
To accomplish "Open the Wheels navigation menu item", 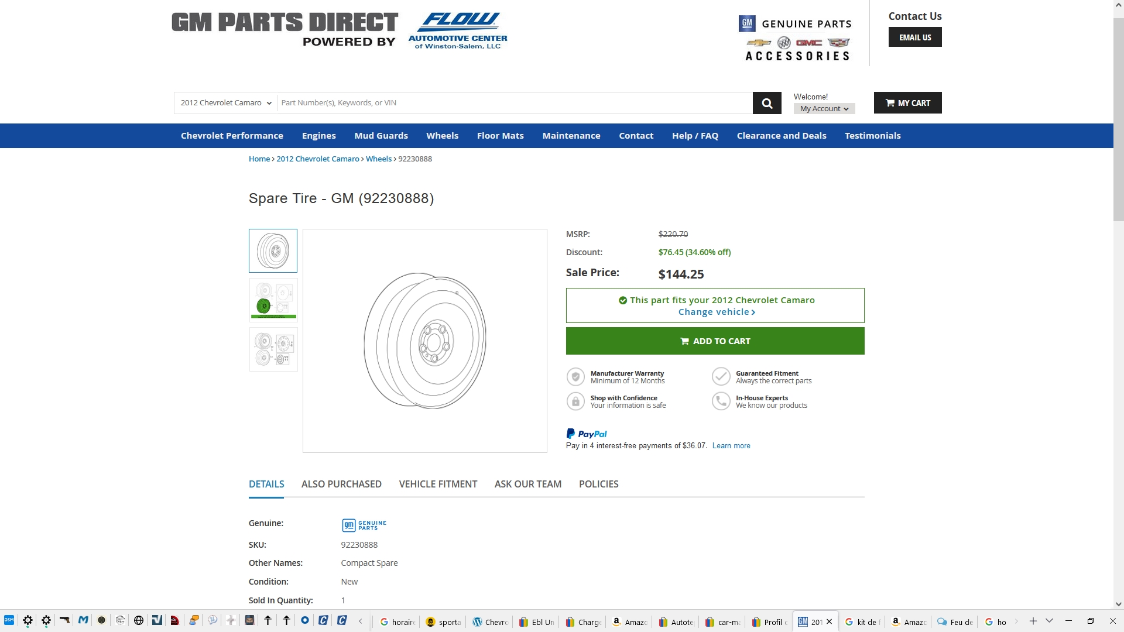I will tap(442, 136).
